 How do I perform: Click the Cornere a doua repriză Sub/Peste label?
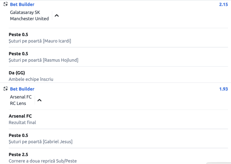click(43, 161)
